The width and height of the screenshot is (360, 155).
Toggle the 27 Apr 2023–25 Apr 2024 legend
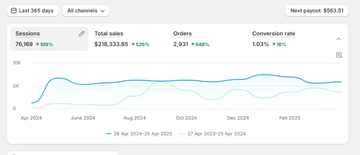click(x=212, y=134)
